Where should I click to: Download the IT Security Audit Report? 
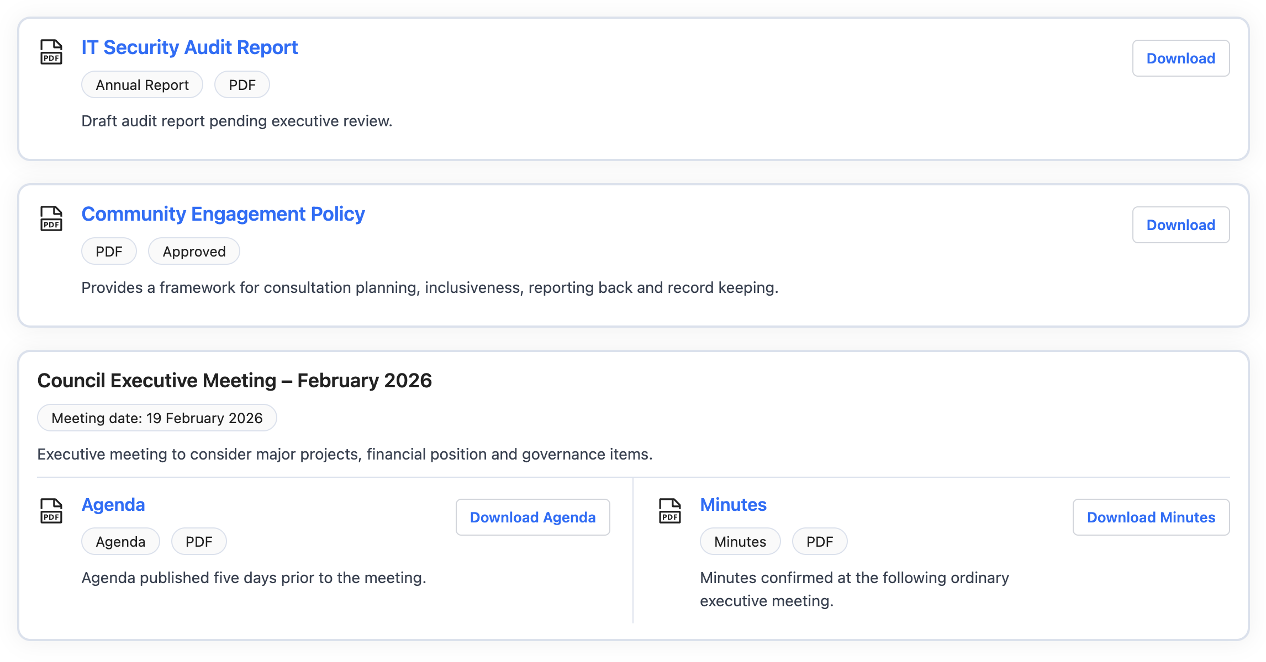point(1180,58)
